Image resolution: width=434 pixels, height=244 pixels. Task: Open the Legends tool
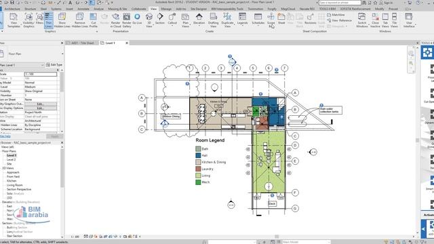pos(242,19)
